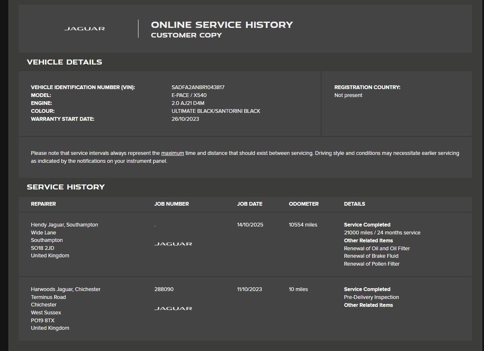Click 'Service Completed' in the Harwoods row
This screenshot has width=484, height=351.
click(x=367, y=289)
